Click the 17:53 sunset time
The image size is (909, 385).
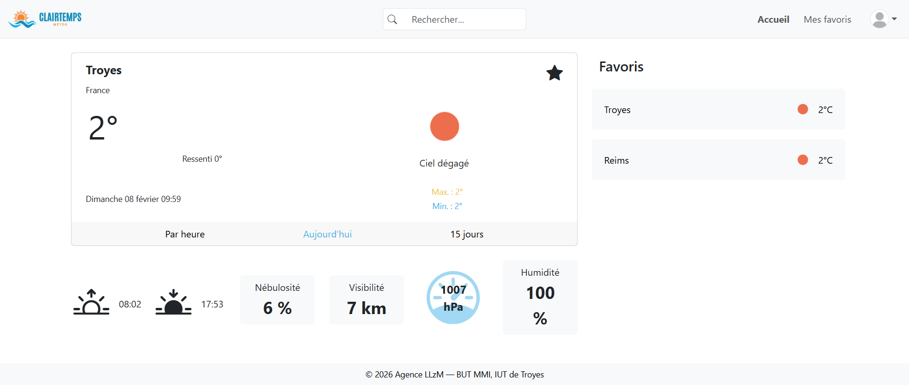[x=212, y=304]
